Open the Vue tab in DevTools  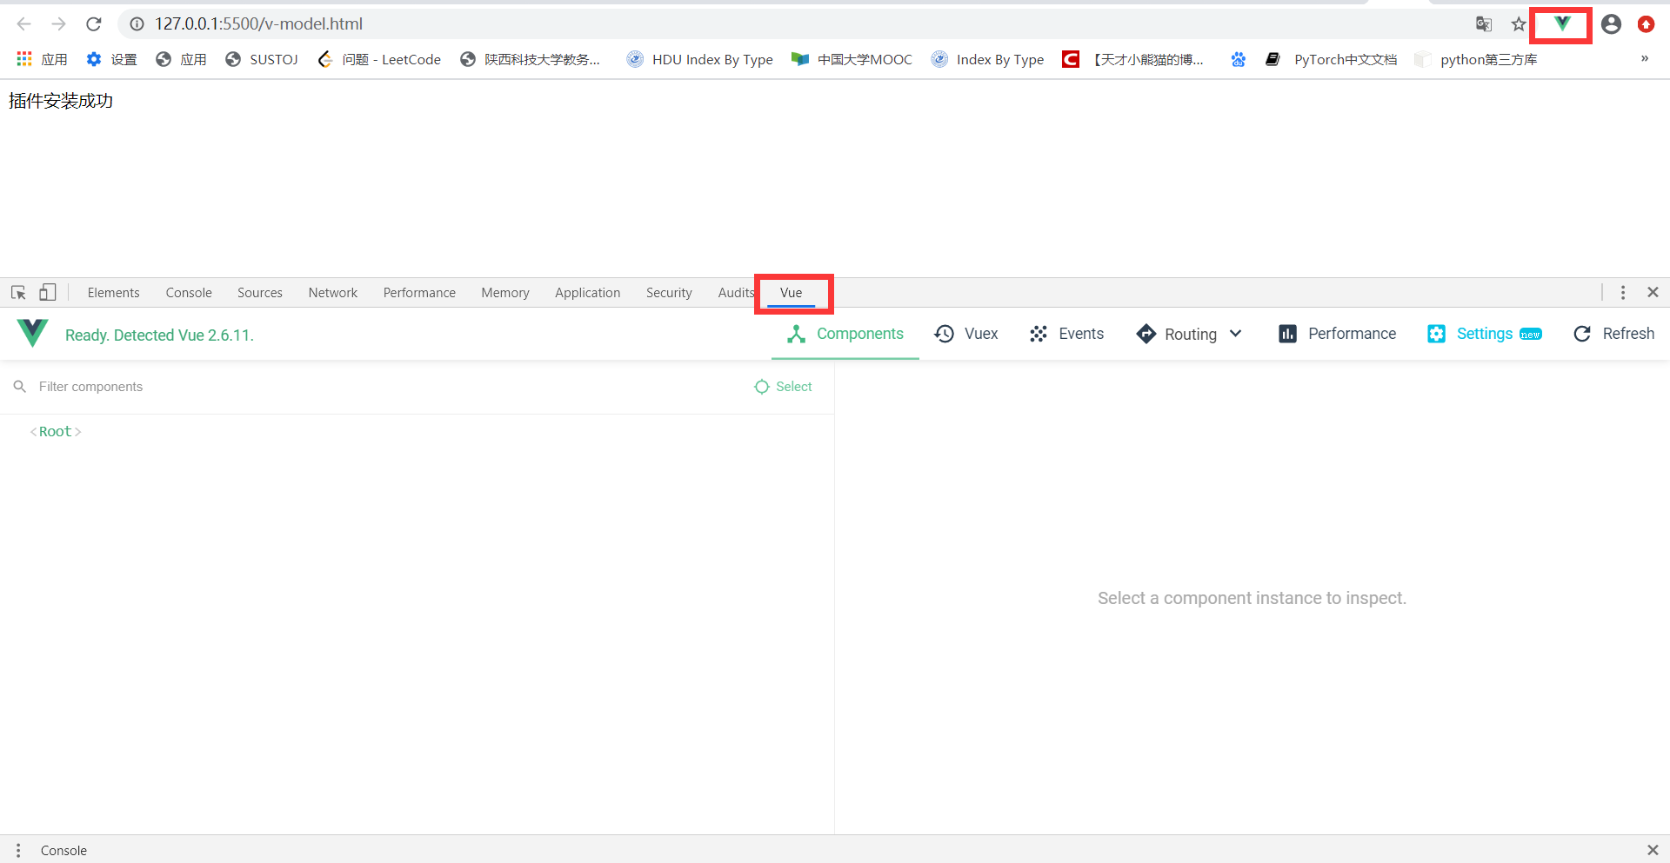click(791, 293)
